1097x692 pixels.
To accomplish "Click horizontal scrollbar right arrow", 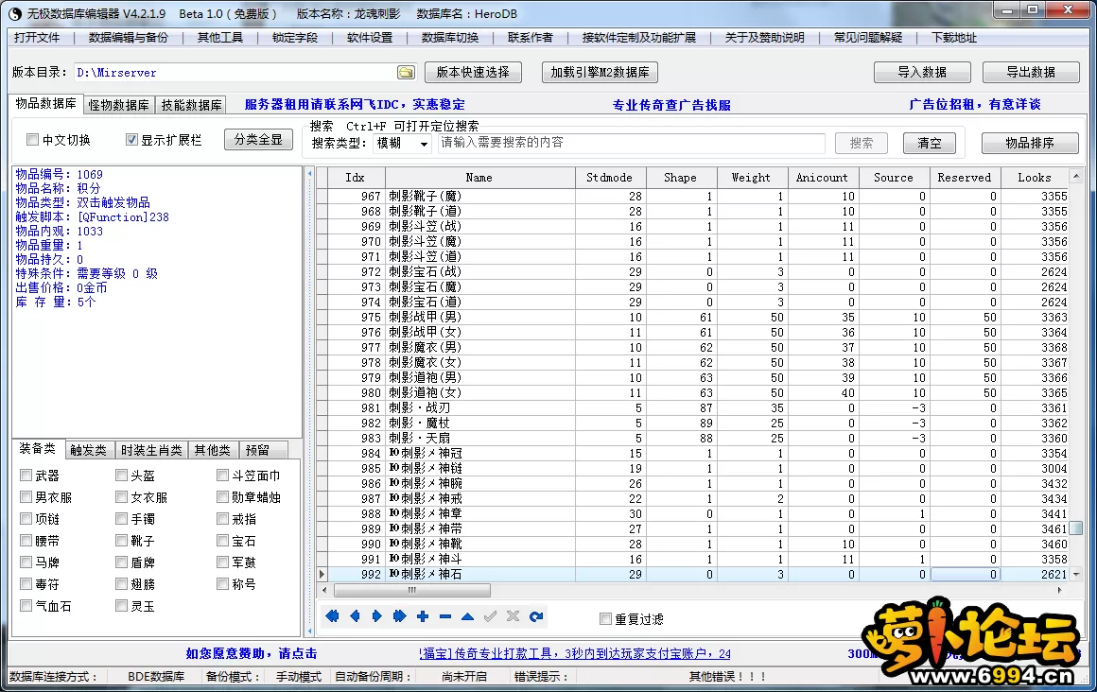I will pos(1060,591).
